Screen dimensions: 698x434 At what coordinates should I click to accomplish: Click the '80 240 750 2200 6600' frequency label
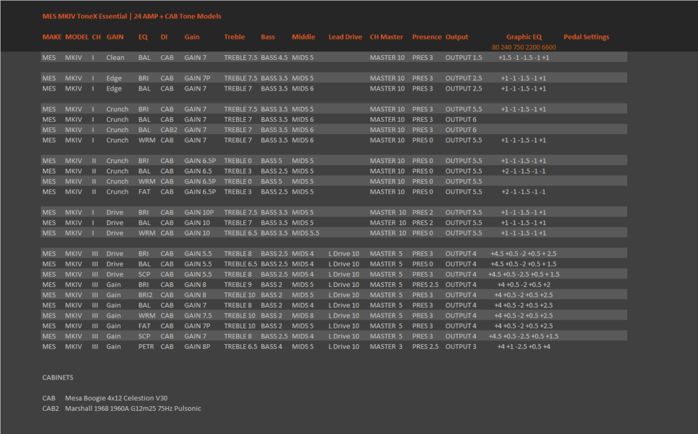(x=524, y=47)
